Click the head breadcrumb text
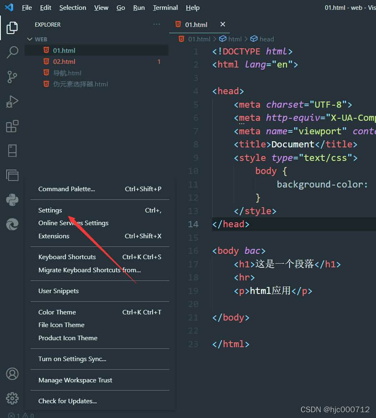 (267, 39)
